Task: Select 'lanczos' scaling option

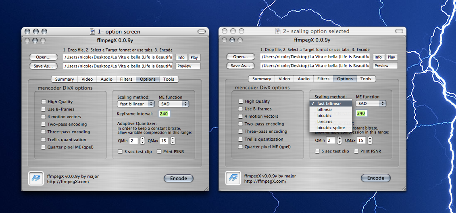Action: tap(331, 122)
